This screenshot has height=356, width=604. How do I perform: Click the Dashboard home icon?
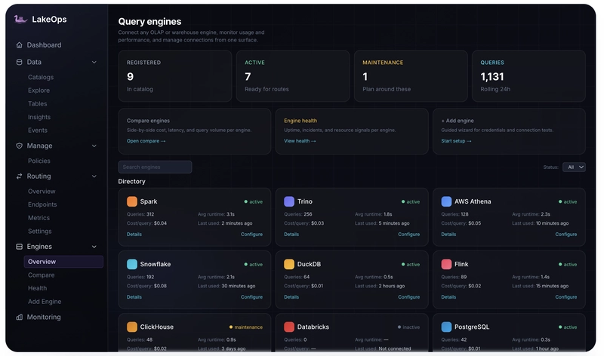pos(20,45)
